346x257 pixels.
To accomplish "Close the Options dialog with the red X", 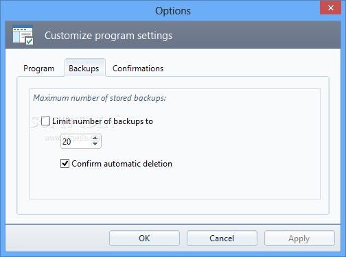I will (331, 8).
